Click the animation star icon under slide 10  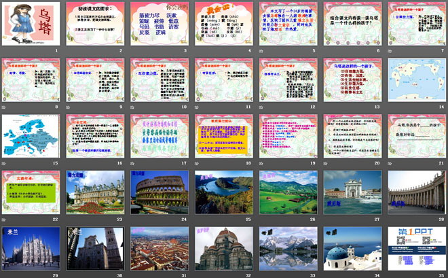click(132, 107)
